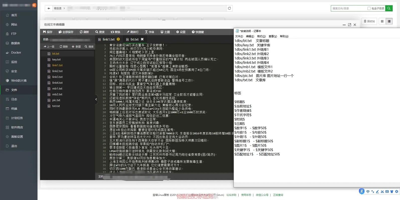Click the 论坛求助 footer link
Image resolution: width=400 pixels, height=200 pixels.
[x=231, y=195]
